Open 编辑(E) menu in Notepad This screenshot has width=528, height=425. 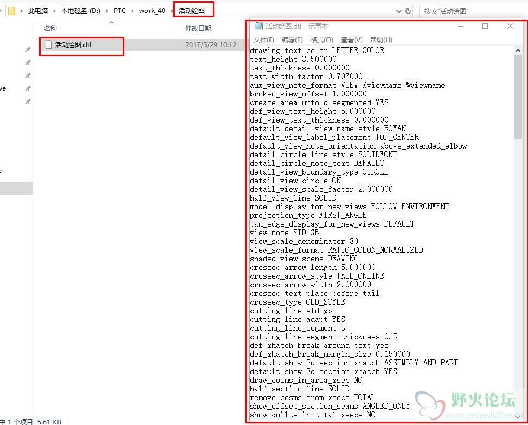292,40
